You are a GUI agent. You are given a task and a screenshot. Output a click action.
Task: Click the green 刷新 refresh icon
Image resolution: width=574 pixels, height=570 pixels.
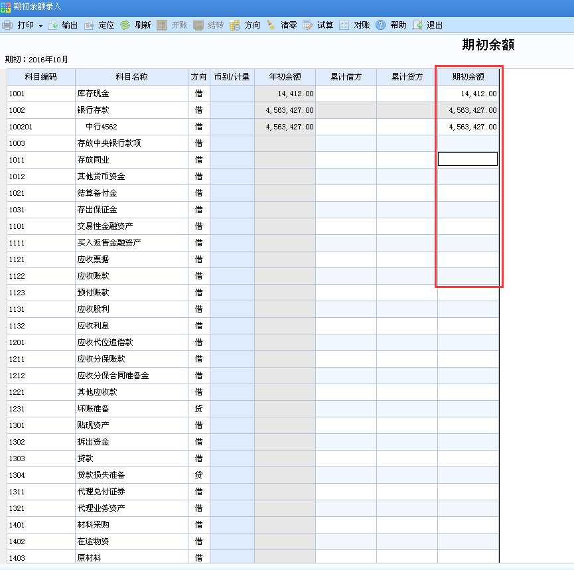pos(125,25)
